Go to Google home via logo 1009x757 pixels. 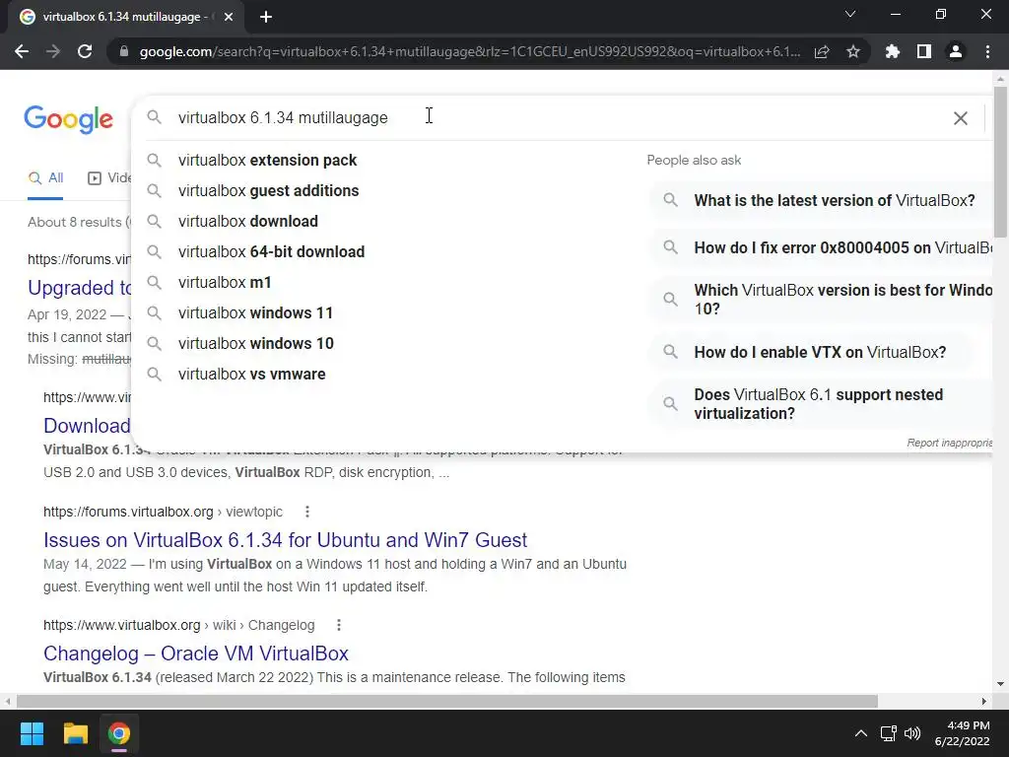[68, 119]
